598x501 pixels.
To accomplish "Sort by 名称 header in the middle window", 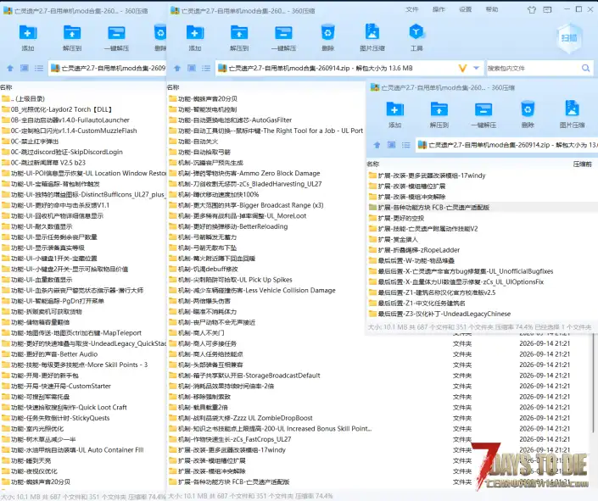I will click(x=173, y=87).
